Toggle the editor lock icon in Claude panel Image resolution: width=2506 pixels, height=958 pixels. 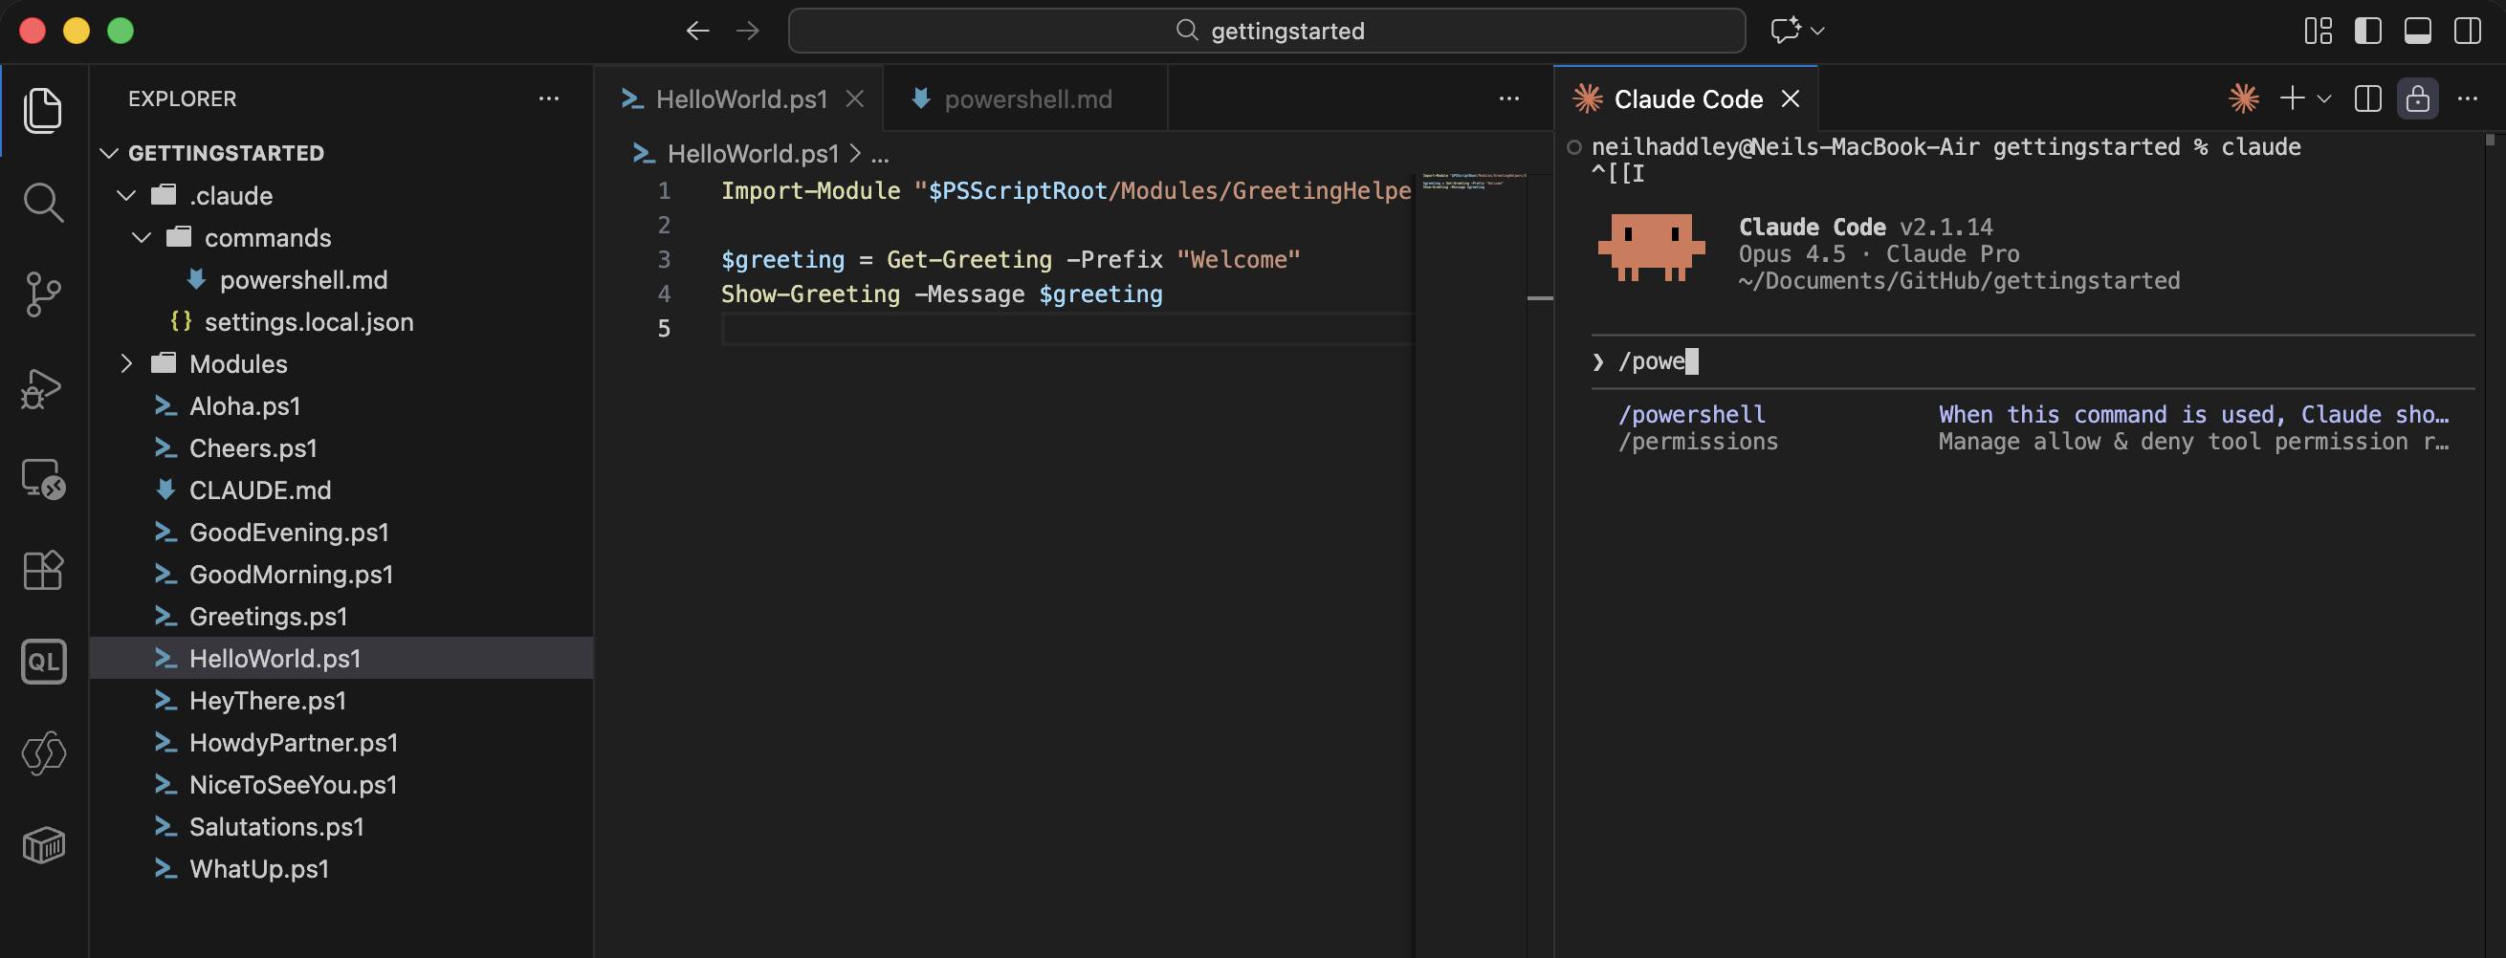(x=2418, y=98)
